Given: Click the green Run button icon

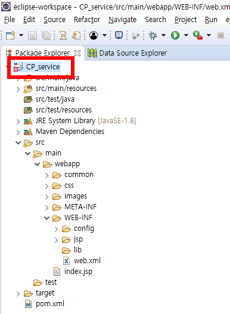Looking at the screenshot, I should click(x=175, y=35).
